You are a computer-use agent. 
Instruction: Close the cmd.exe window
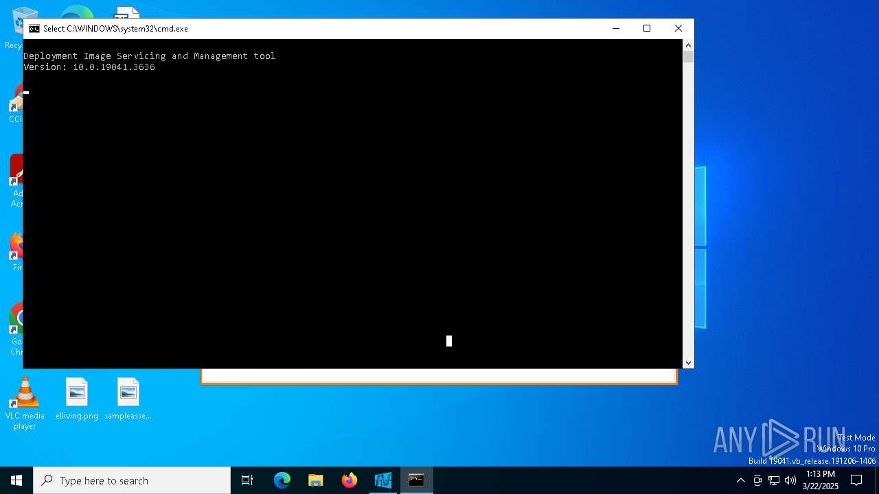(x=678, y=28)
